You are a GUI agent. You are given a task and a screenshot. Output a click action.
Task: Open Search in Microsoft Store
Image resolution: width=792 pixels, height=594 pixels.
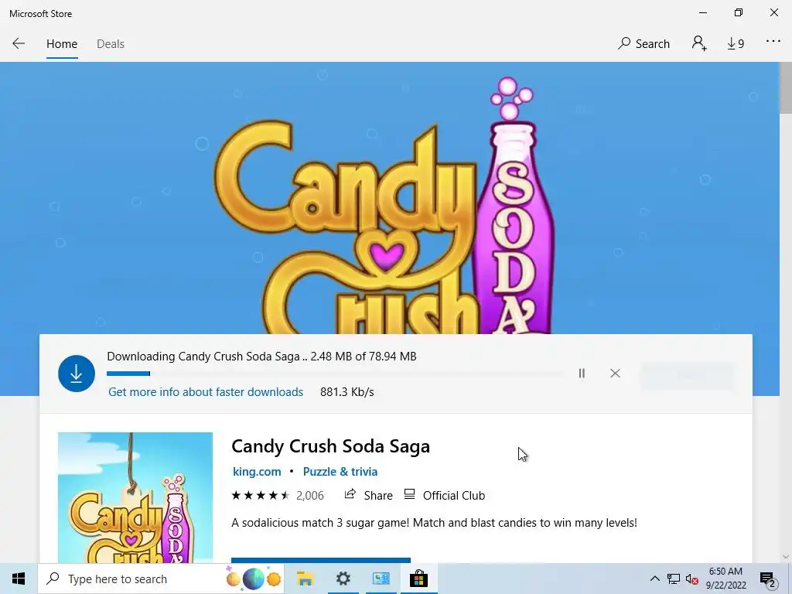click(643, 44)
